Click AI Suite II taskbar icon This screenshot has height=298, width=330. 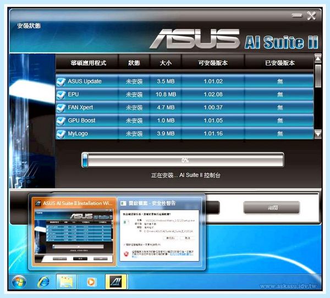[x=116, y=282]
